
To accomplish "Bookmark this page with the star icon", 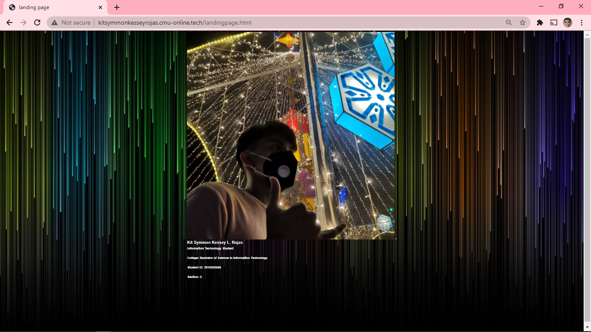I will pos(523,22).
